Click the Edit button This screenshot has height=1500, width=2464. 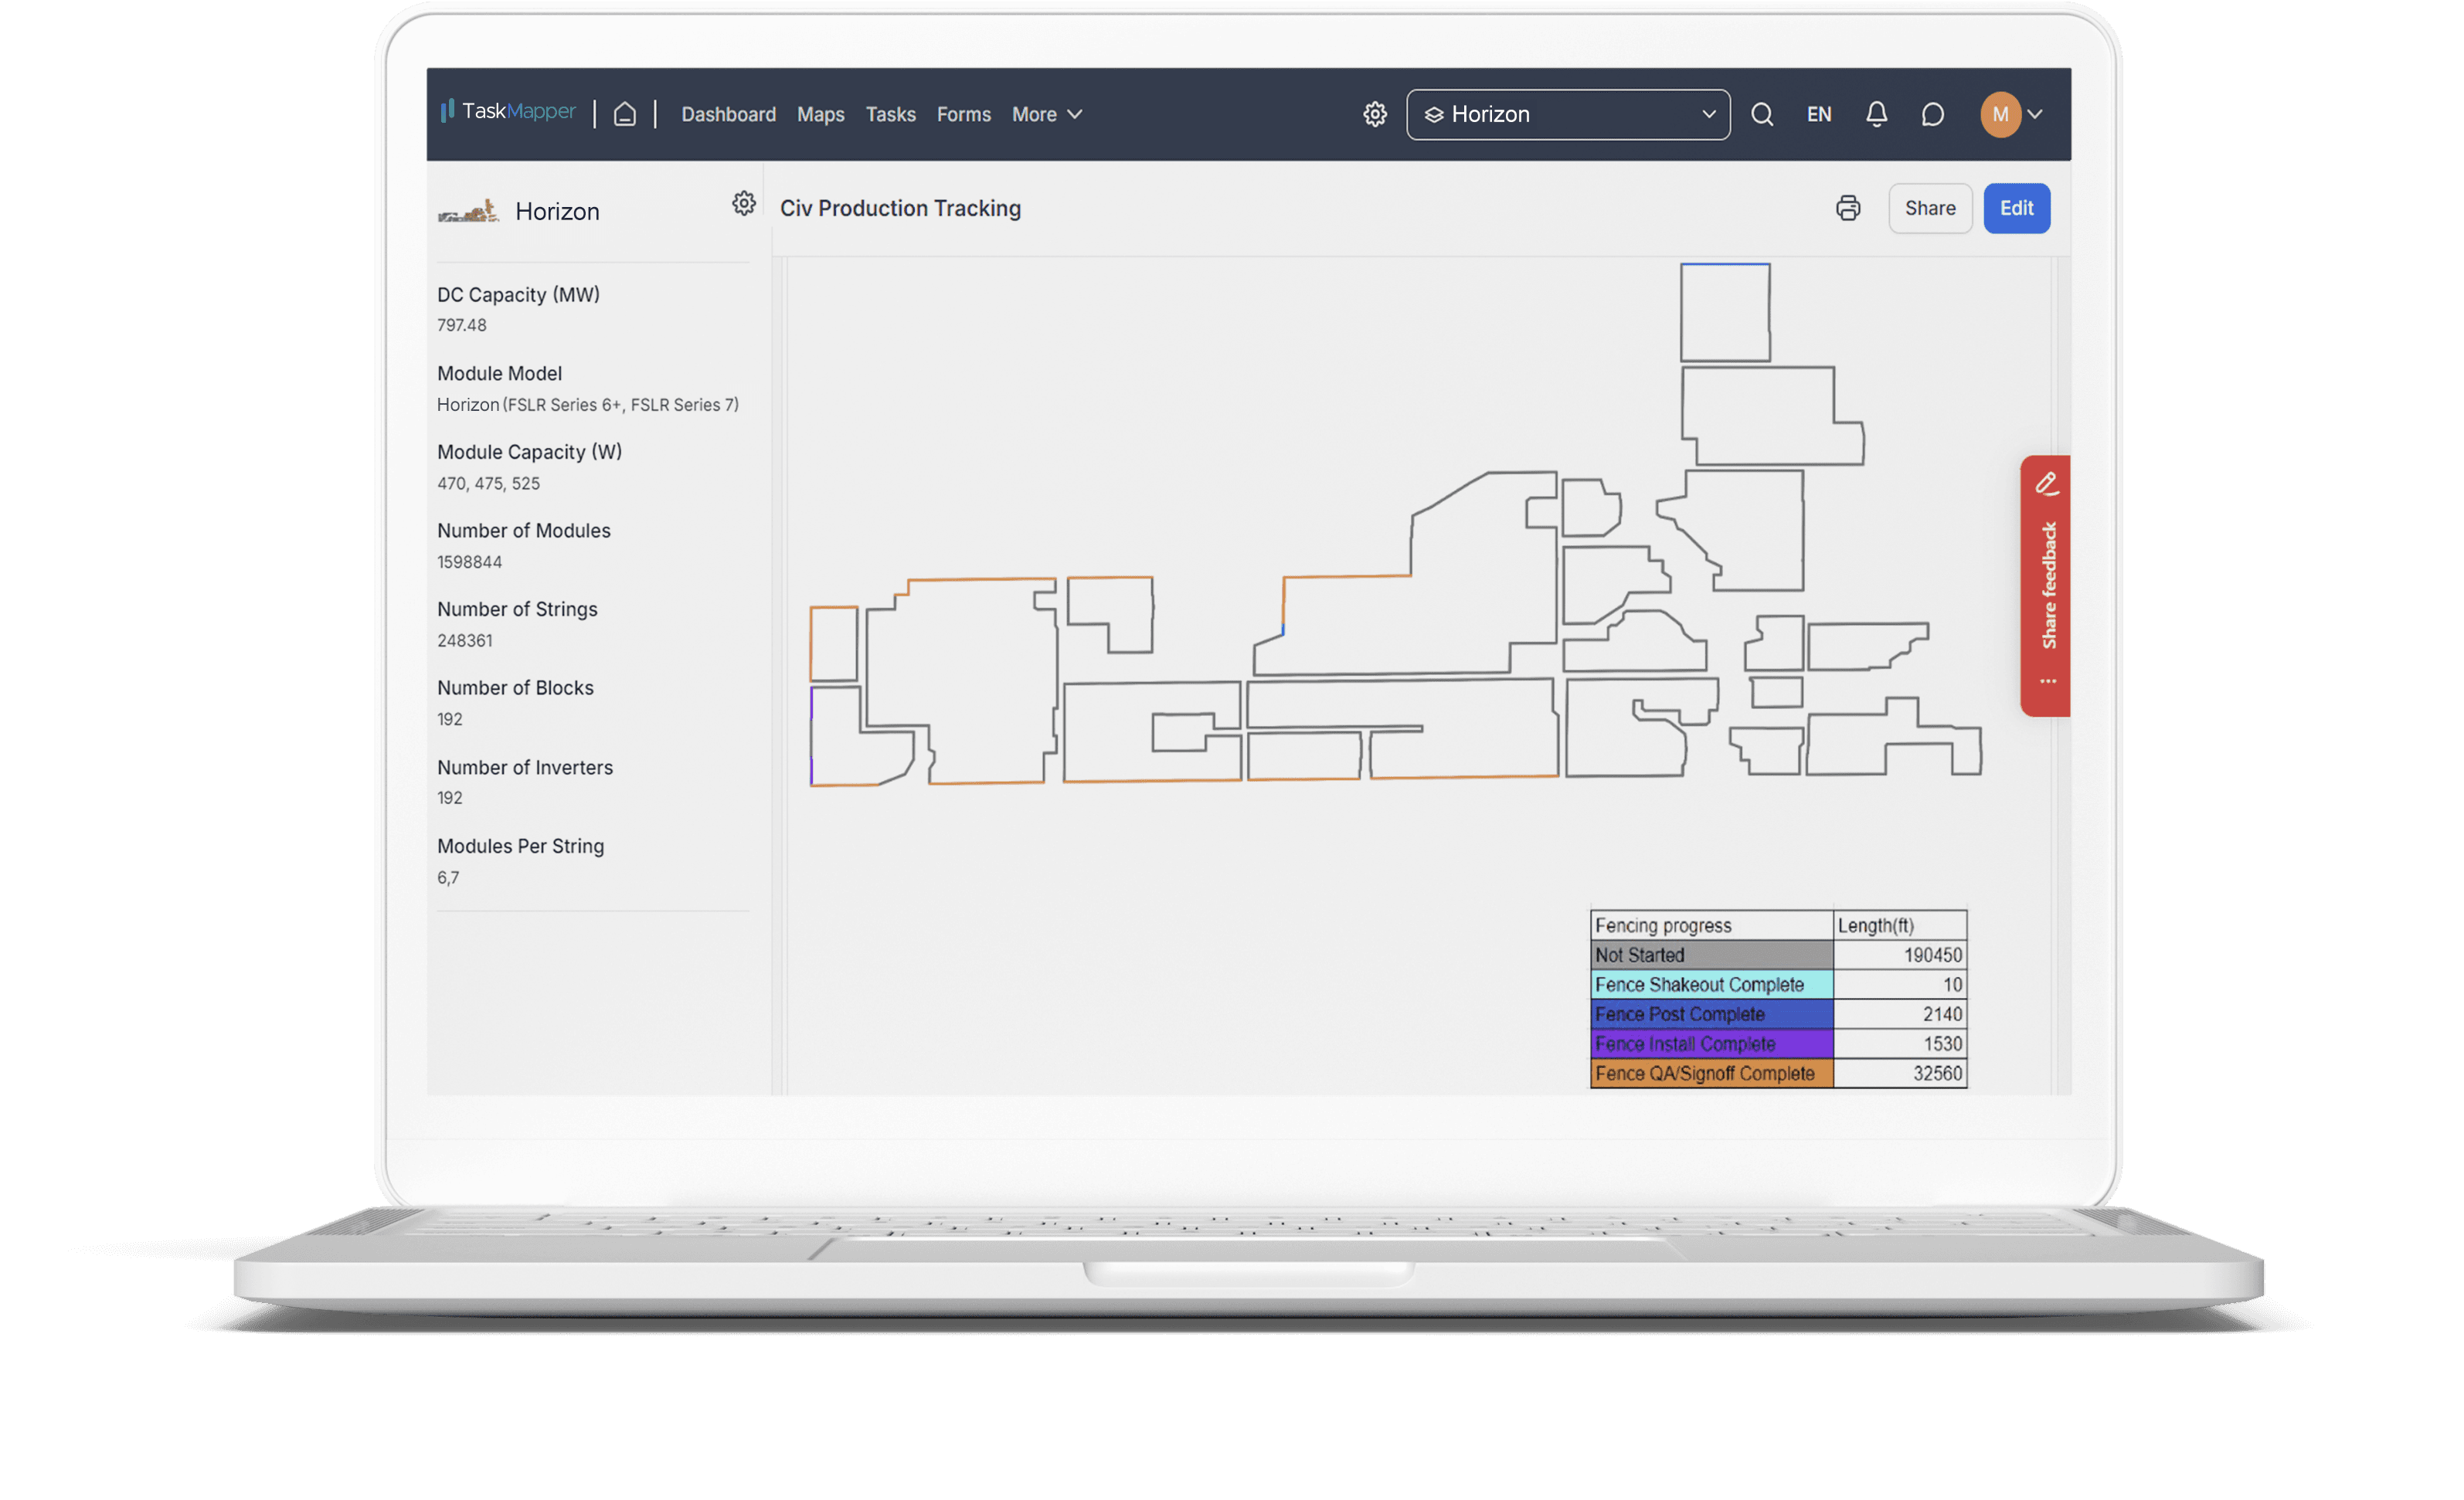pos(2016,208)
